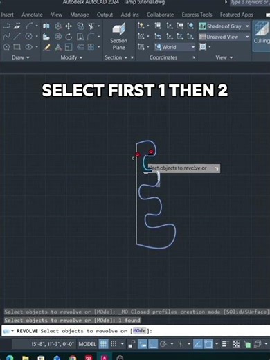Expand the View panel
The image size is (270, 360).
point(224,57)
